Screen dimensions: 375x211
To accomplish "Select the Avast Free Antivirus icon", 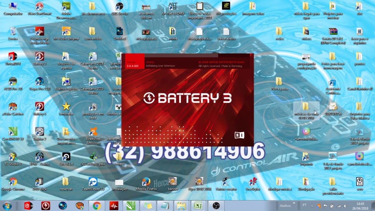I will [x=93, y=136].
